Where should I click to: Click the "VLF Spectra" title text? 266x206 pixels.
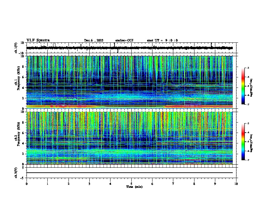click(x=38, y=40)
